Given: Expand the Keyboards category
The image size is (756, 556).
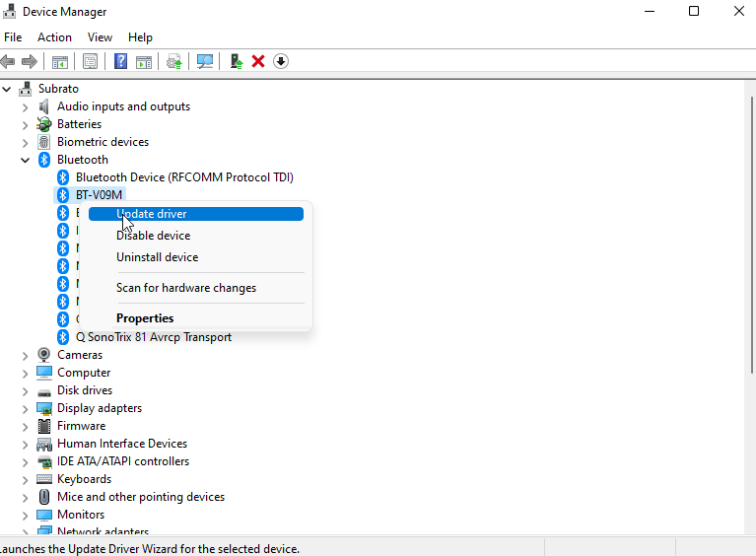Looking at the screenshot, I should click(x=26, y=479).
